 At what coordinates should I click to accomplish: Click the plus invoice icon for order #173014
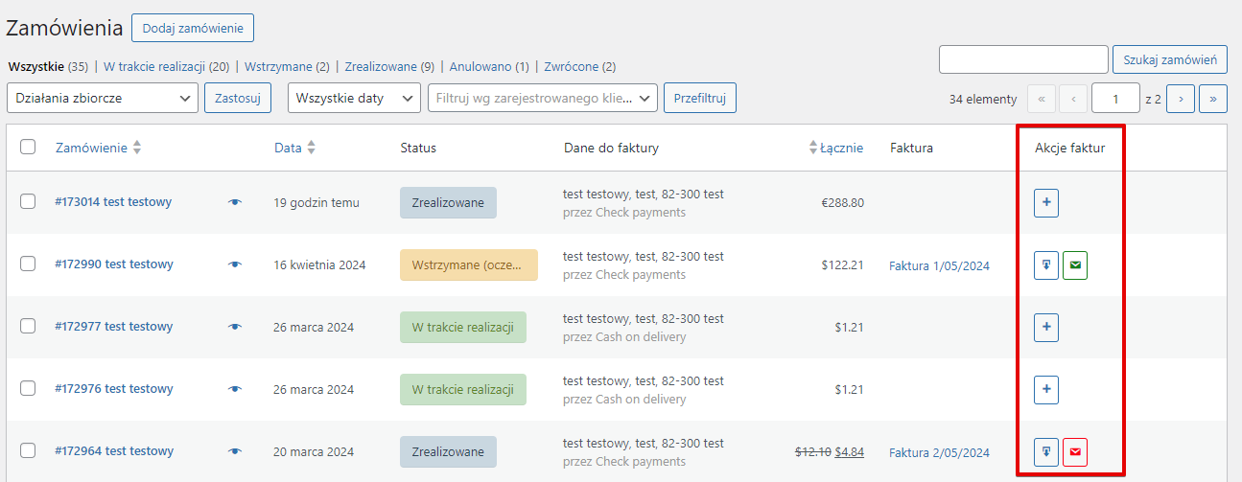(1046, 203)
